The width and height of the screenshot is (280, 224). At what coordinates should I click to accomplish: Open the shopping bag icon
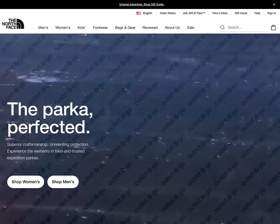click(273, 27)
